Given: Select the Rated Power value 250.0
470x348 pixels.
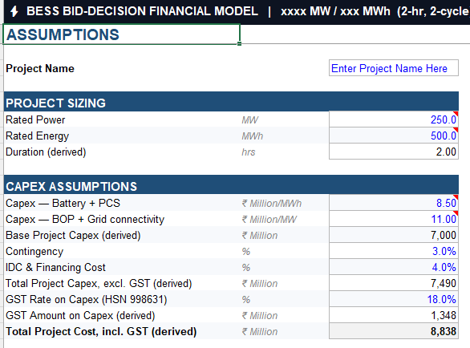Looking at the screenshot, I should (x=394, y=119).
